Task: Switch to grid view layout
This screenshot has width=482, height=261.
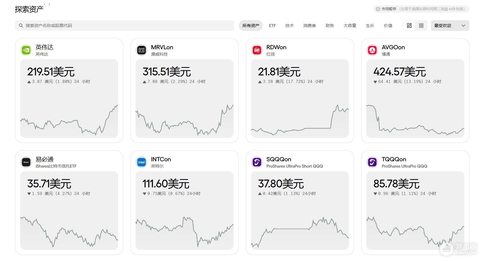Action: tap(409, 26)
